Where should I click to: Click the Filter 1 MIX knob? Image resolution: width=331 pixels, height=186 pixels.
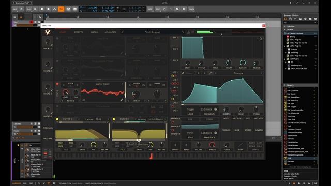click(x=93, y=145)
